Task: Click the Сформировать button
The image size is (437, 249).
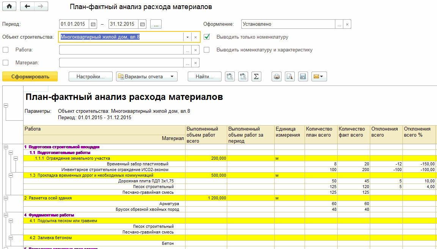Action: (30, 77)
